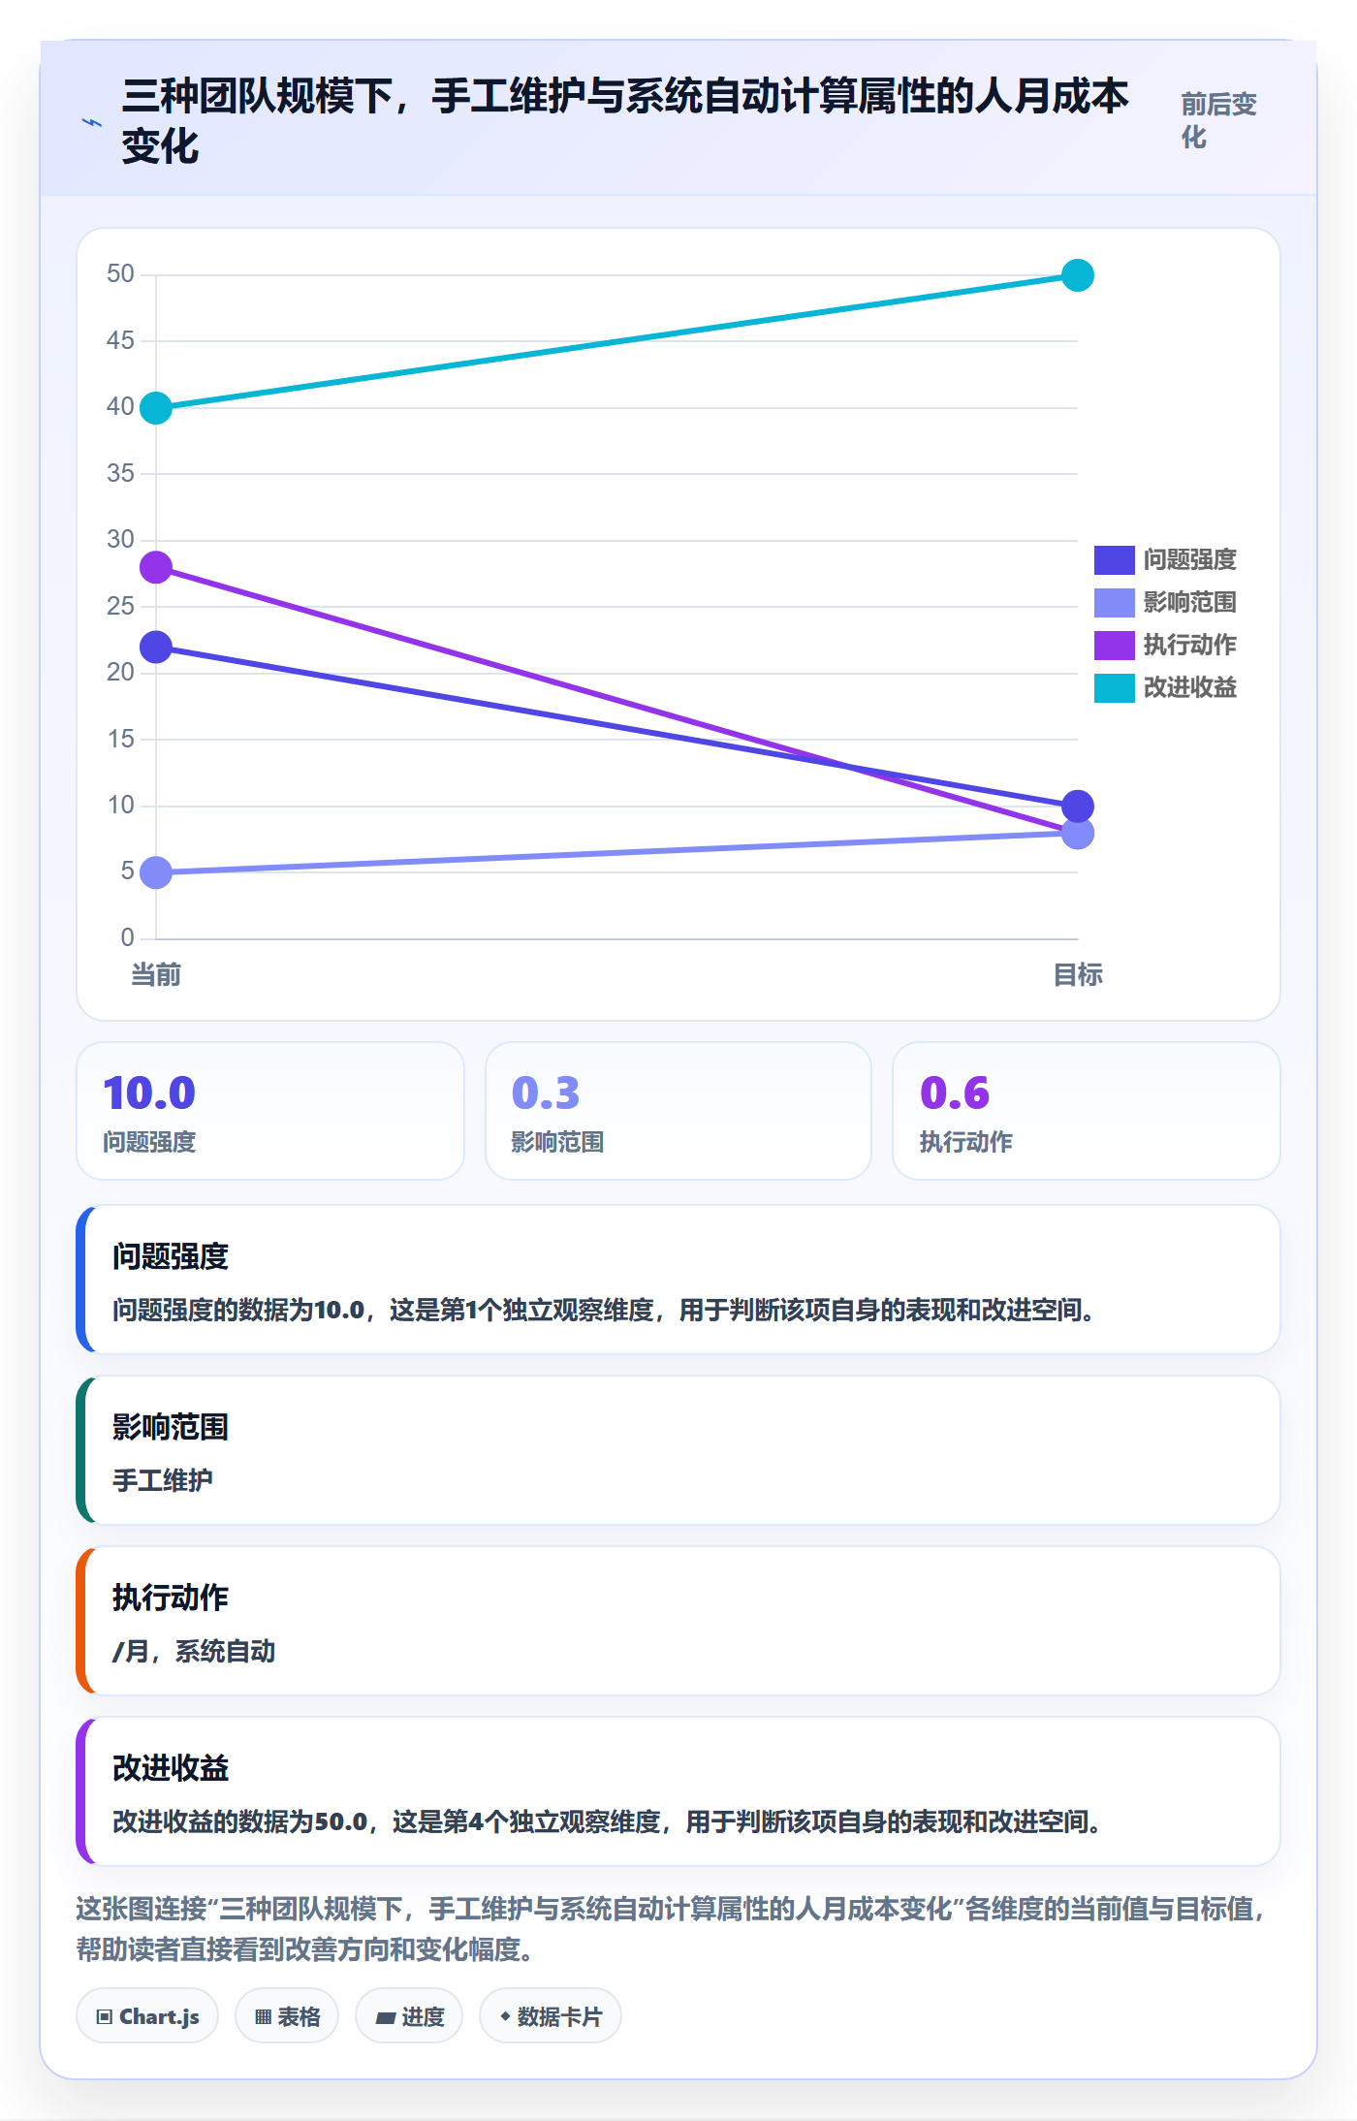This screenshot has width=1357, height=2121.
Task: Click the lightning icon beside the title
Action: click(x=91, y=123)
